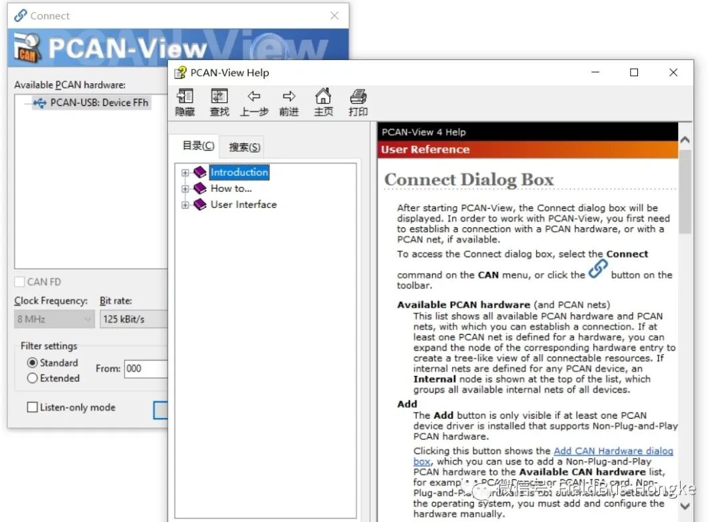The image size is (720, 522).
Task: Select the PCAN-USB: Device FFh hardware entry
Action: (x=91, y=103)
